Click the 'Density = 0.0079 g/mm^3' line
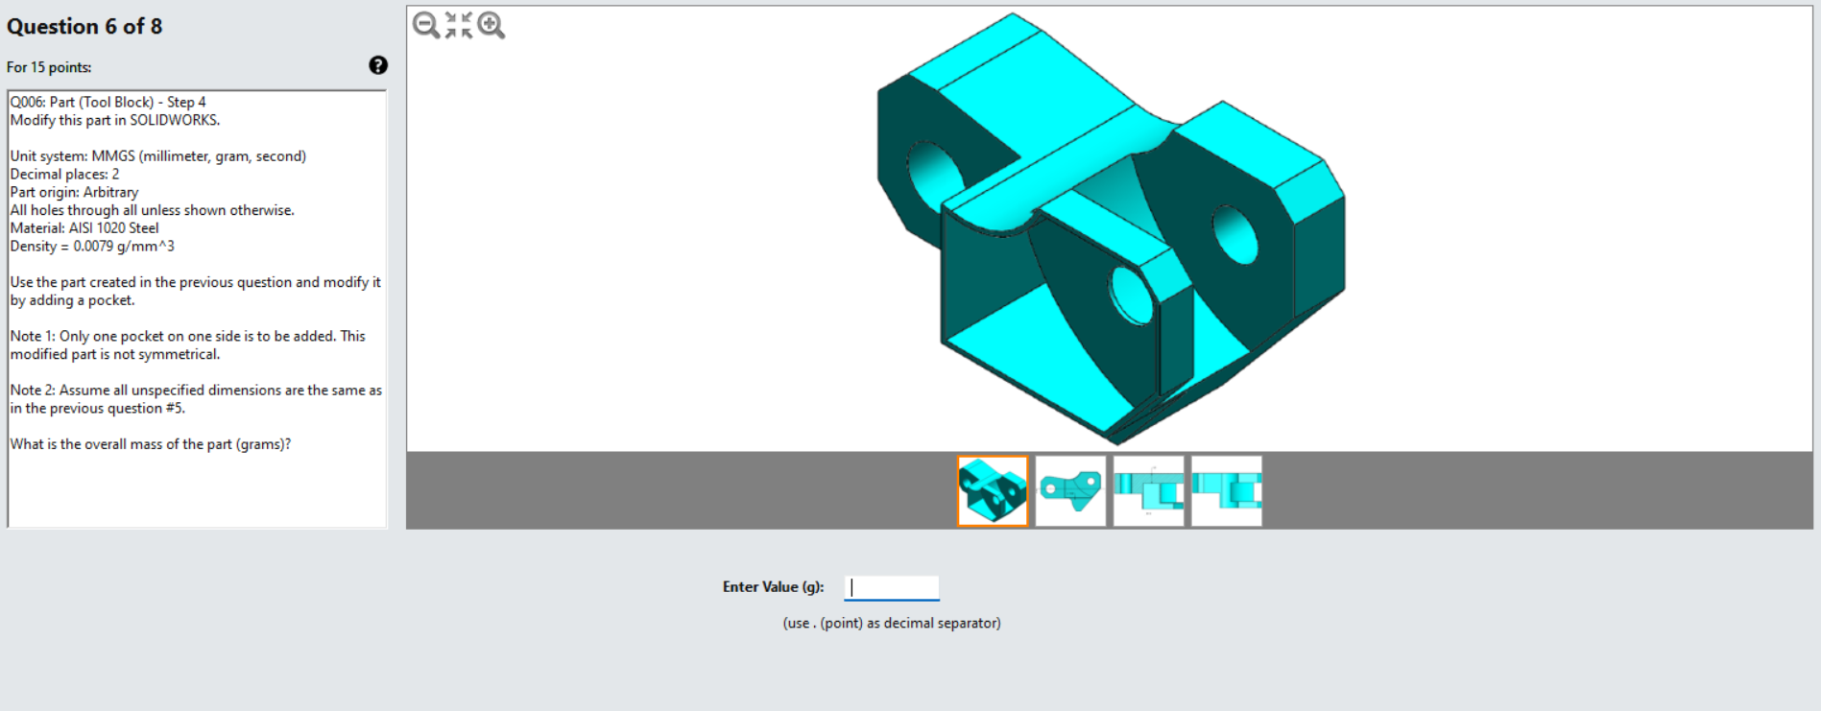 (x=92, y=246)
